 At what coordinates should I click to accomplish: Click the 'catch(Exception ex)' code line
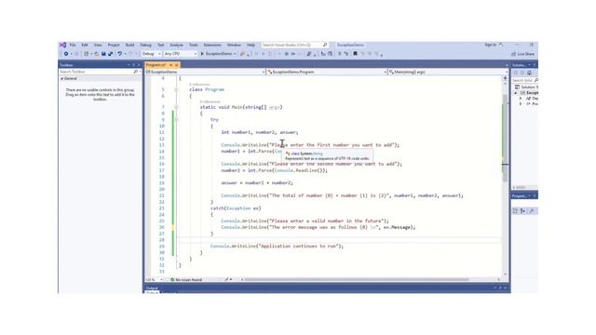pos(236,208)
